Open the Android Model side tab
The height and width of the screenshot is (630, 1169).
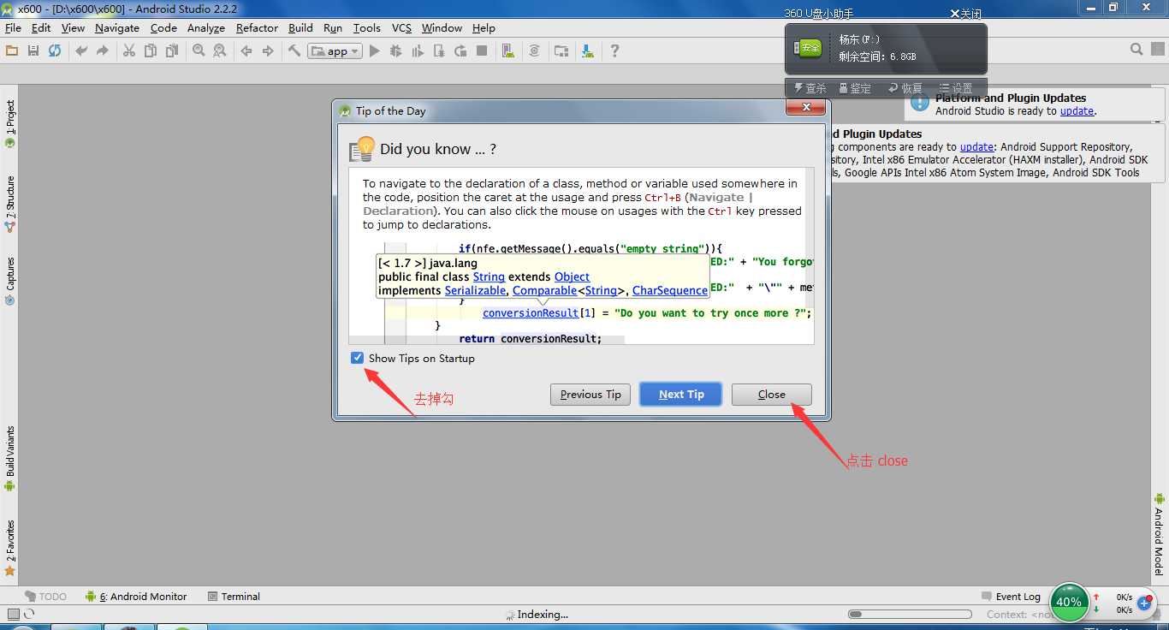coord(1159,534)
